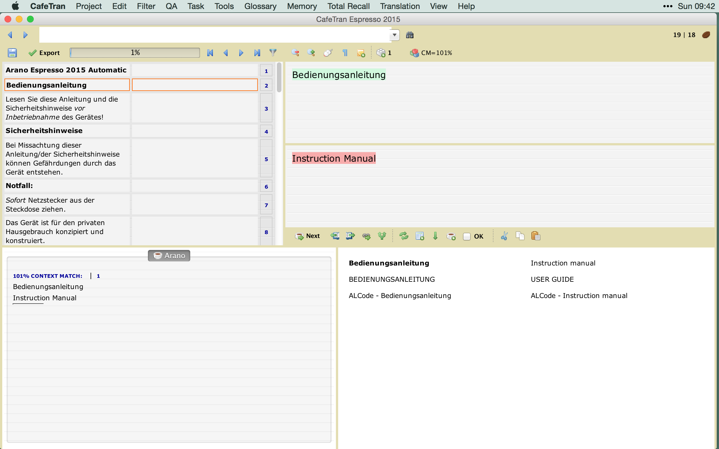
Task: Click the Next segment button
Action: (307, 236)
